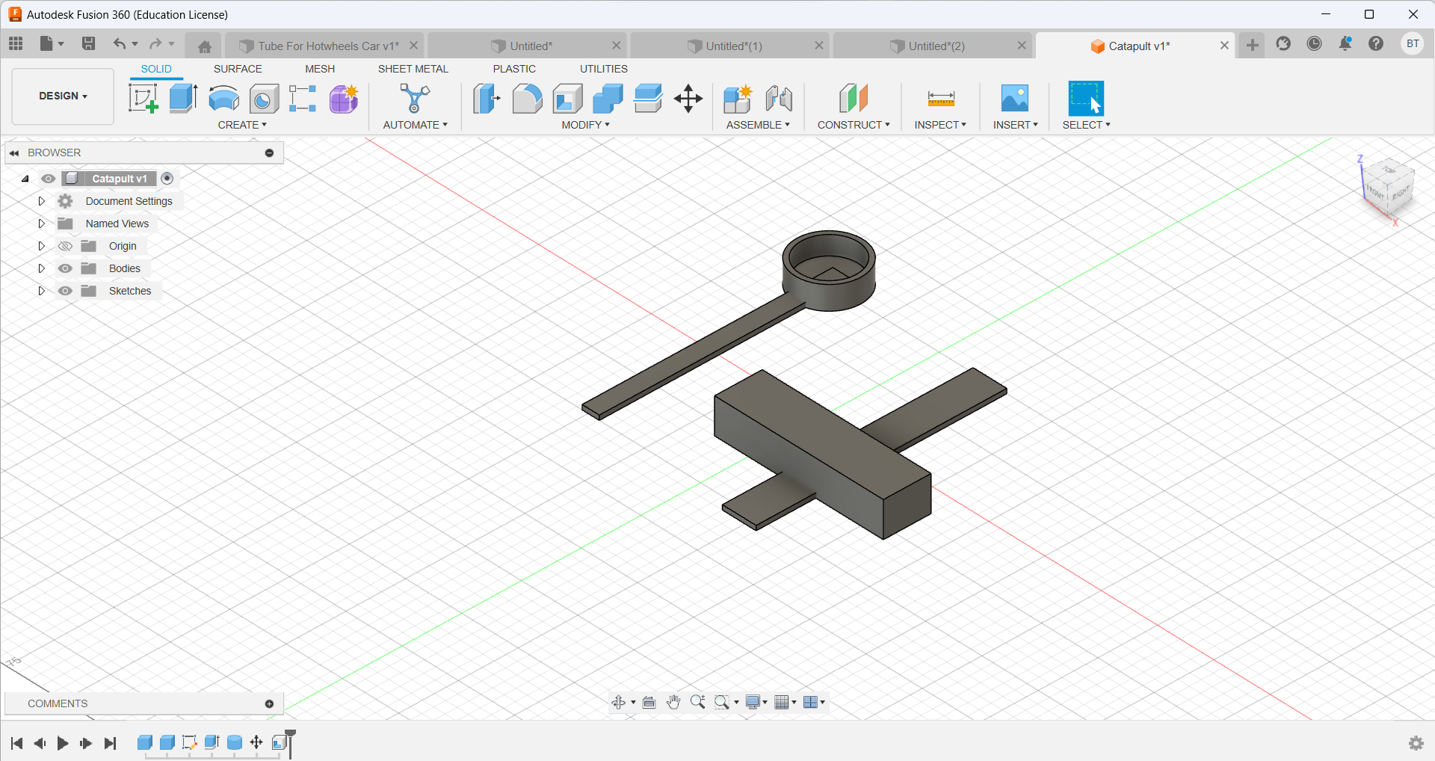Open the INSPECT dropdown menu
This screenshot has height=761, width=1435.
tap(940, 125)
